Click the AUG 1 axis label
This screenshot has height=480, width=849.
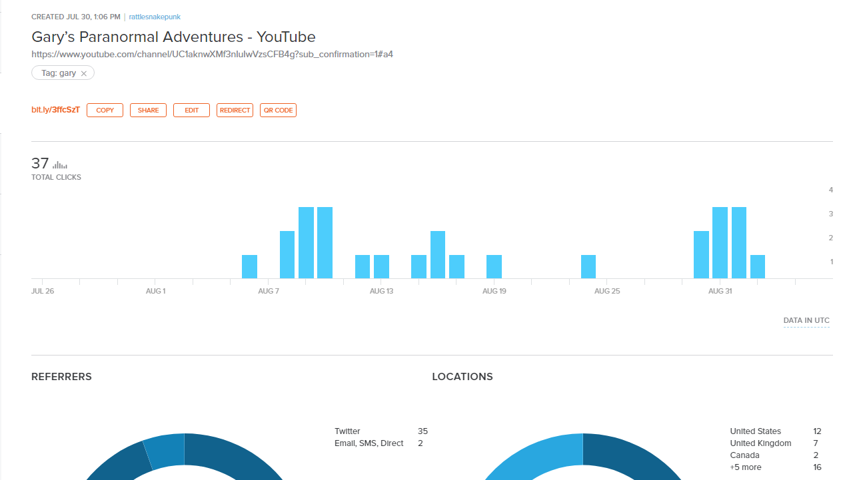click(x=155, y=291)
